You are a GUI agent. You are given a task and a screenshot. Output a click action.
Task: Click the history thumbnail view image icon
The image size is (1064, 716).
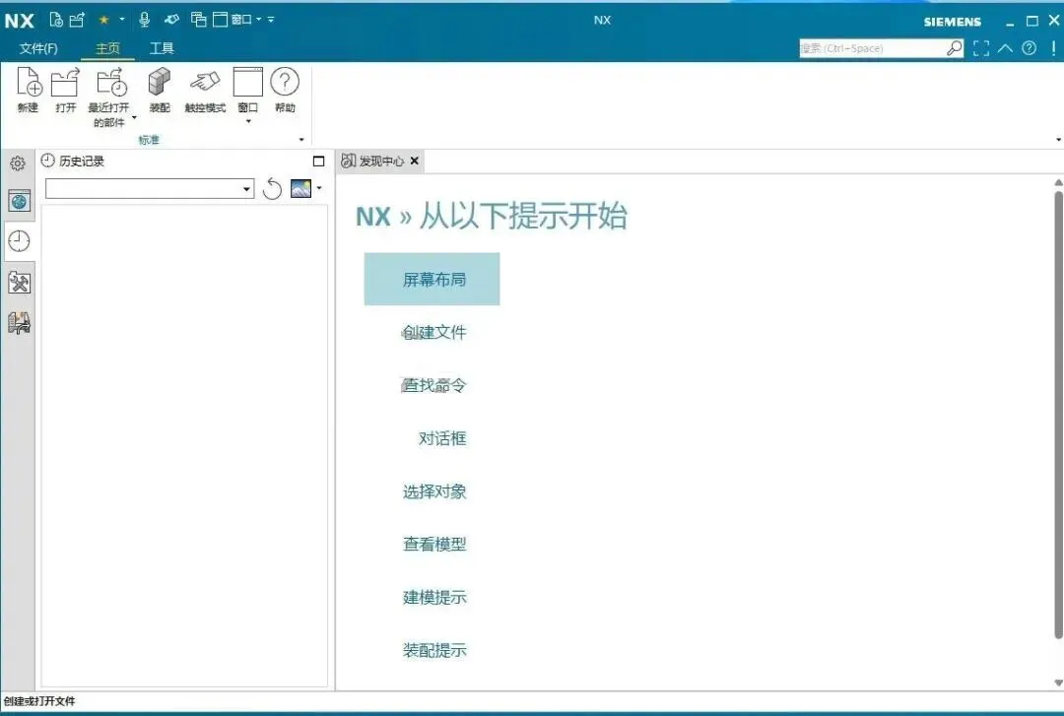300,188
